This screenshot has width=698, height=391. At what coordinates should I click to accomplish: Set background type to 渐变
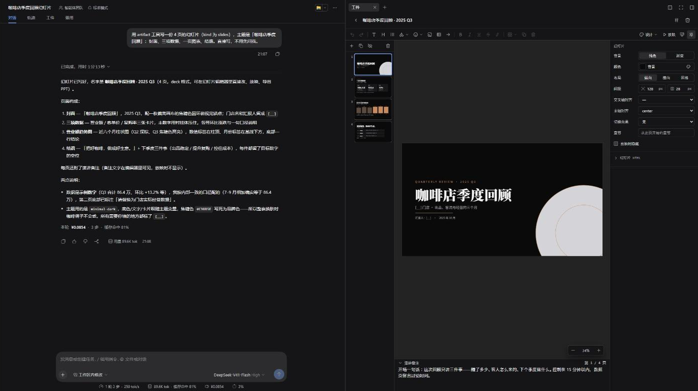680,56
